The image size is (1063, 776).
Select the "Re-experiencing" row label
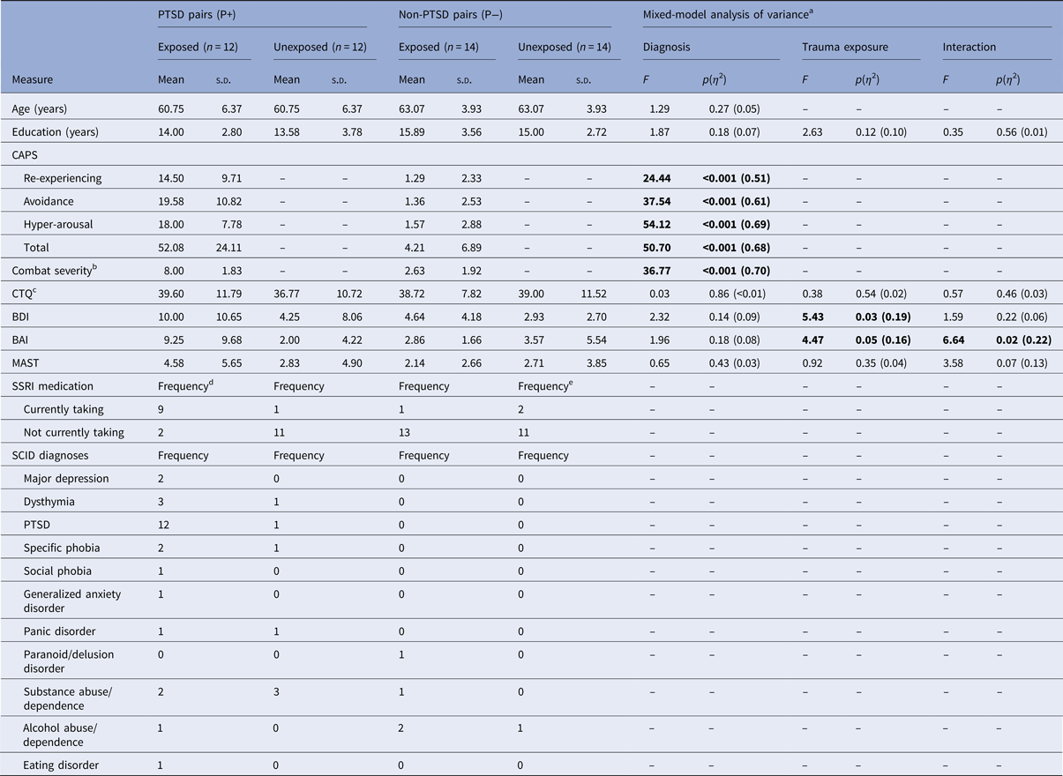click(63, 178)
